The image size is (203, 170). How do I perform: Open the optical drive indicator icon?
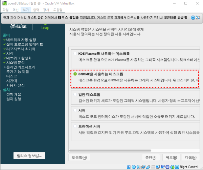pyautogui.click(x=134, y=167)
